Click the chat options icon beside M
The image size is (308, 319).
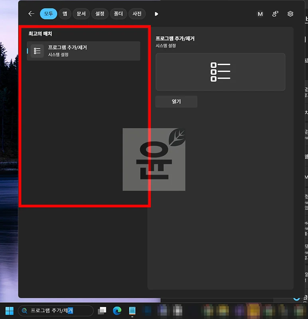275,14
